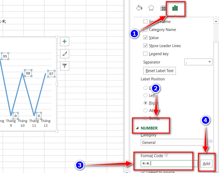Enable Legend key checkbox
219x173 pixels.
pyautogui.click(x=145, y=54)
